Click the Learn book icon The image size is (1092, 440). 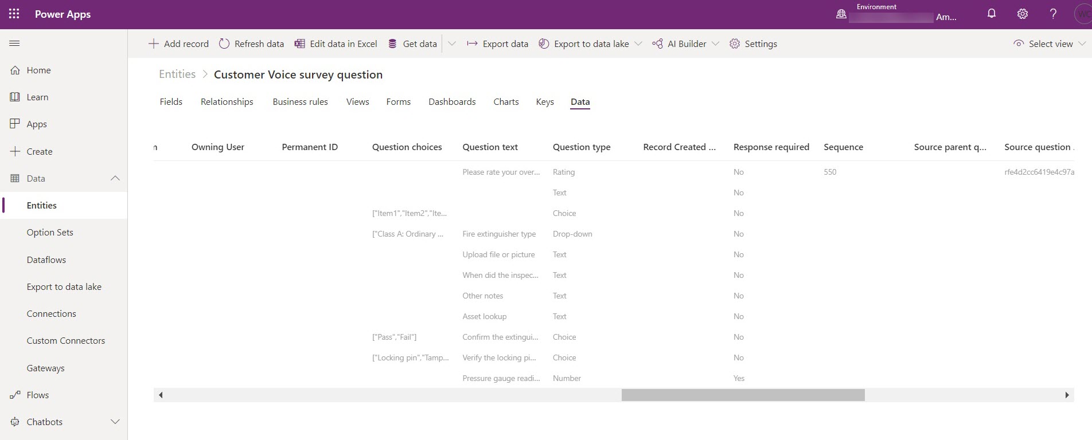point(15,97)
